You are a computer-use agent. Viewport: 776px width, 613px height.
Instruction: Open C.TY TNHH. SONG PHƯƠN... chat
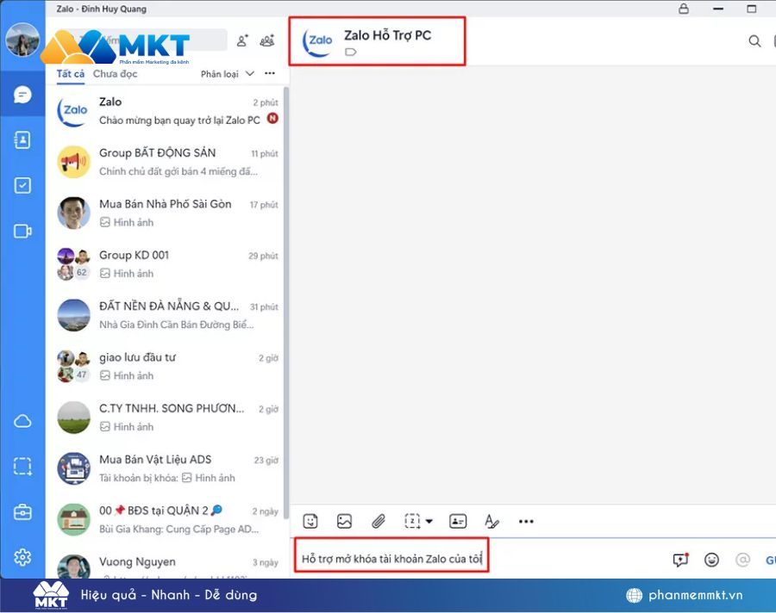pyautogui.click(x=166, y=418)
